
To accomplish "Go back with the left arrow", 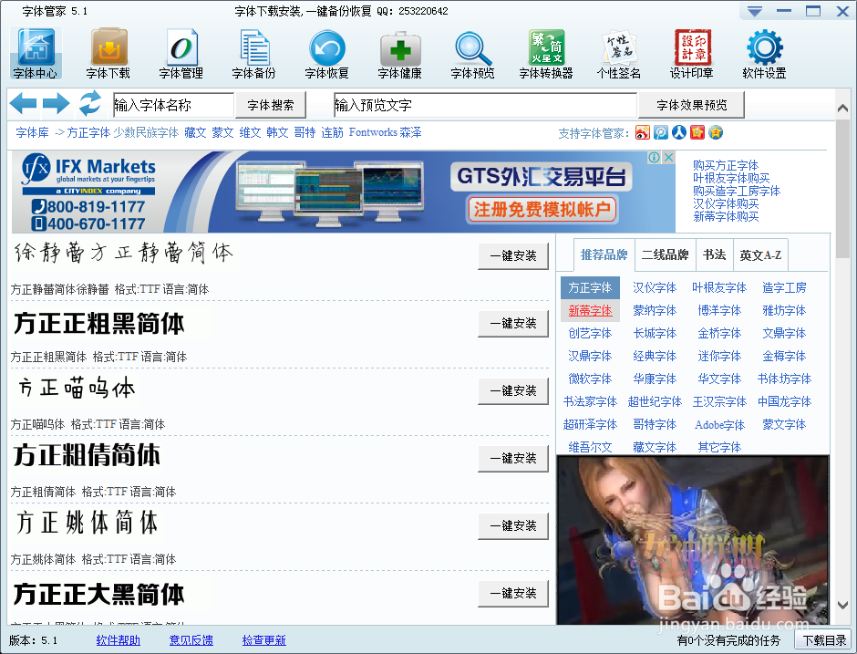I will click(23, 103).
